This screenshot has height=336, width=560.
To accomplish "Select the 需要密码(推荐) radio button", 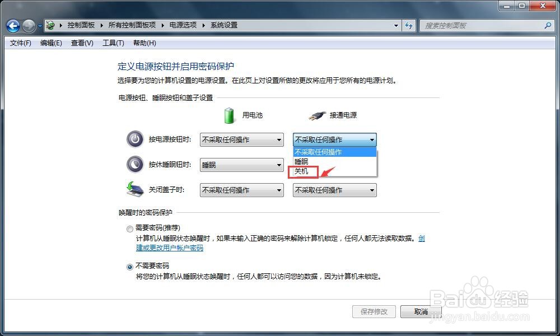I will click(130, 229).
